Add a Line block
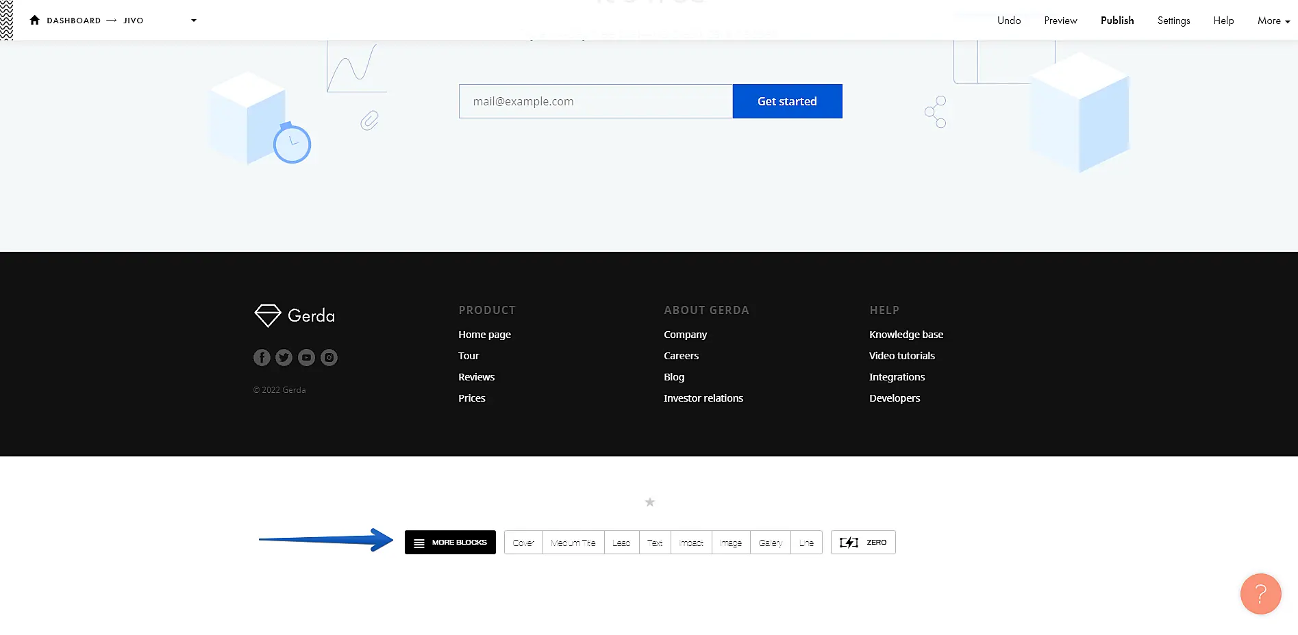 pos(806,543)
